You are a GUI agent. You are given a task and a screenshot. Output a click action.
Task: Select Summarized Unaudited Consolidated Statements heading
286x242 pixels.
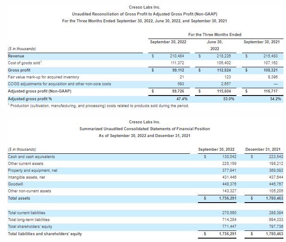point(144,129)
